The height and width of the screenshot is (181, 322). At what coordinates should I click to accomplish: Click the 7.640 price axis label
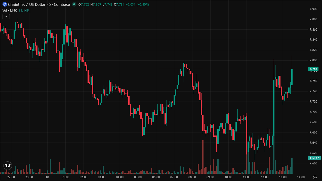(313, 143)
